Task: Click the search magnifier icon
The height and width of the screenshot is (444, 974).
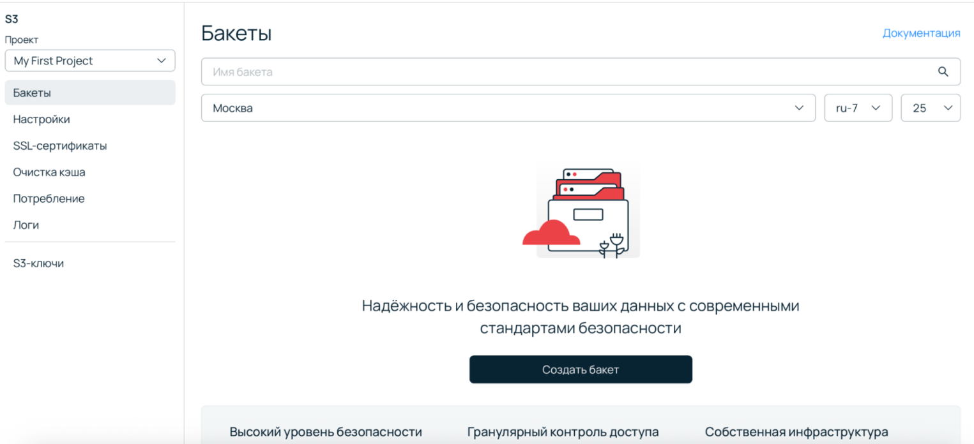Action: 943,71
